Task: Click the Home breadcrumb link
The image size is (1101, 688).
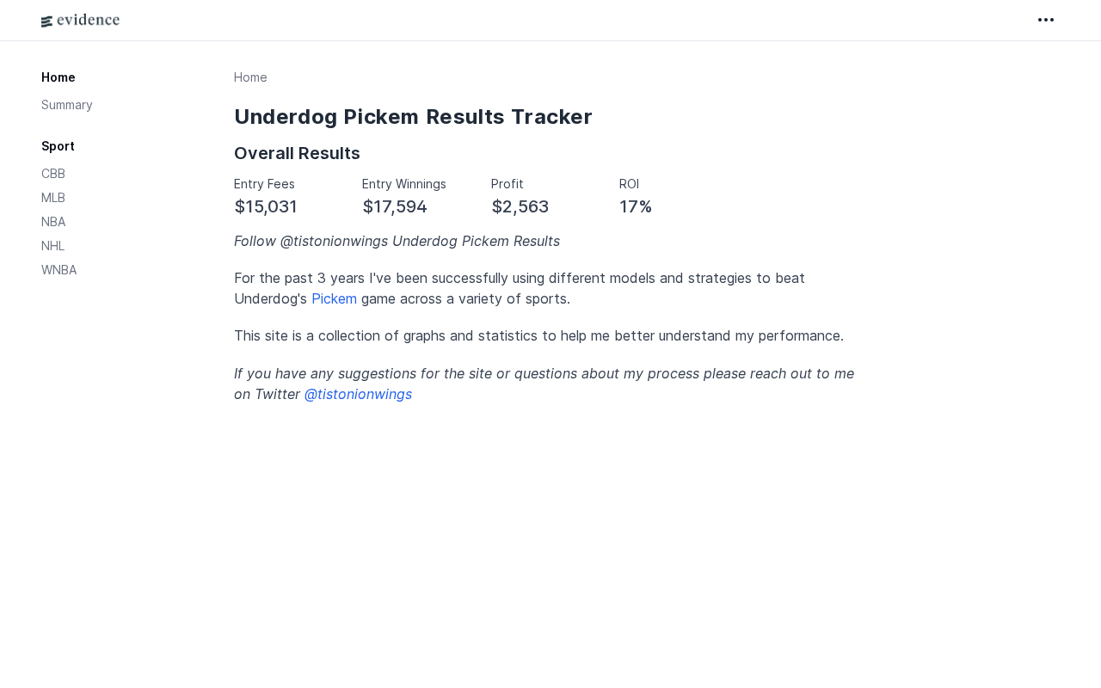Action: tap(250, 77)
